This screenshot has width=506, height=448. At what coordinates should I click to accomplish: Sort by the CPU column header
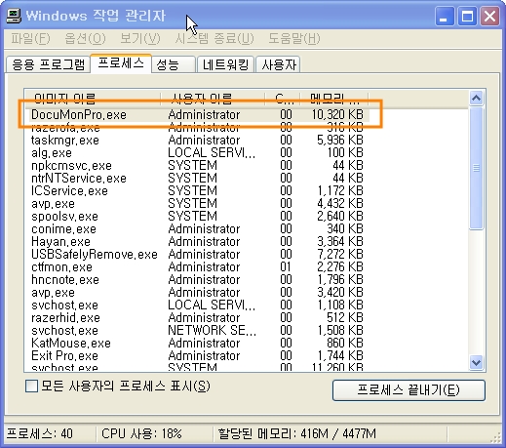[x=283, y=99]
